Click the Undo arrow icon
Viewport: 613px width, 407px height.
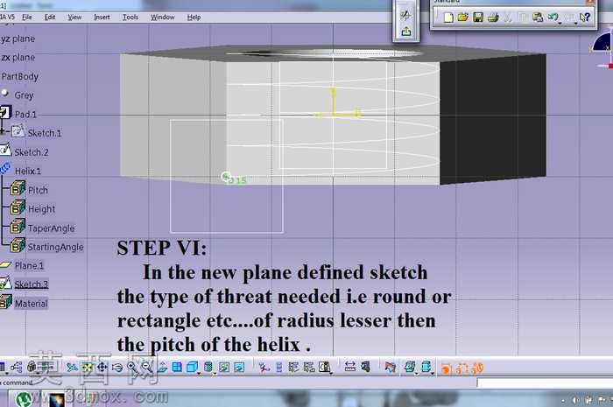point(553,17)
